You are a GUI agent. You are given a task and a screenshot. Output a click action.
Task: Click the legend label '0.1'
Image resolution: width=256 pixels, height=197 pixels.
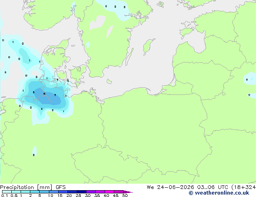(5, 195)
